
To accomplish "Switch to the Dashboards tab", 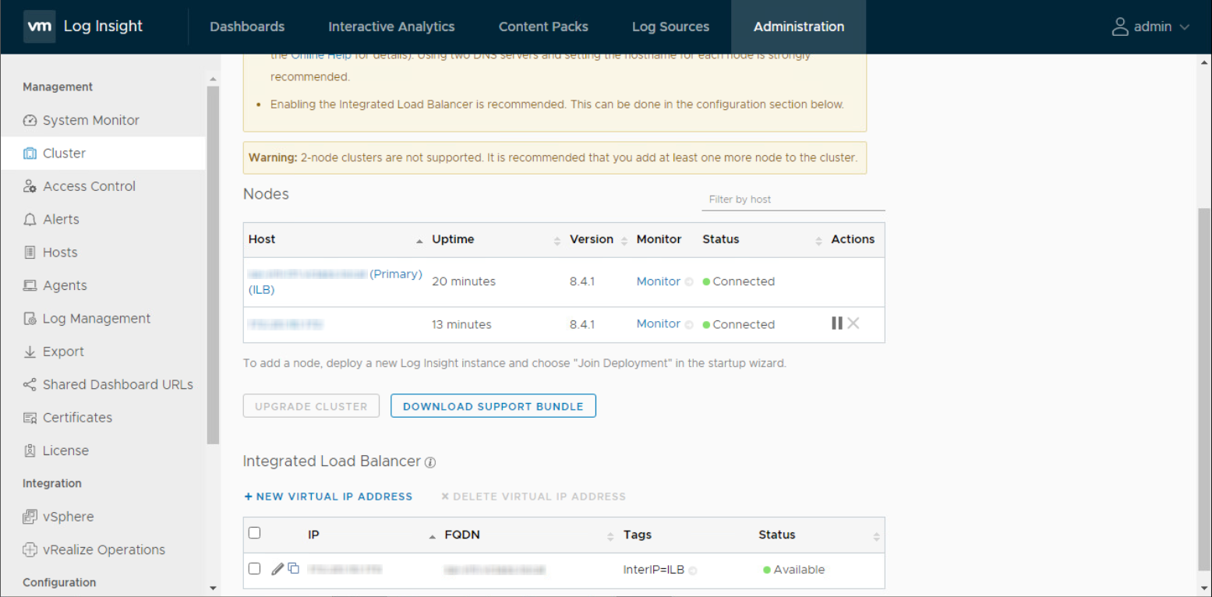I will 246,26.
